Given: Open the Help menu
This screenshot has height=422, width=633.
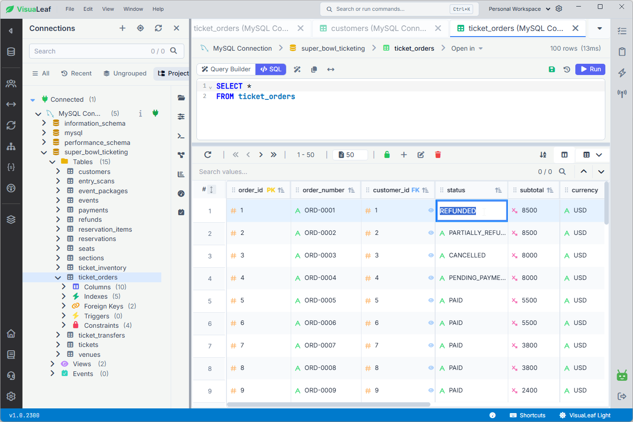Looking at the screenshot, I should tap(158, 9).
